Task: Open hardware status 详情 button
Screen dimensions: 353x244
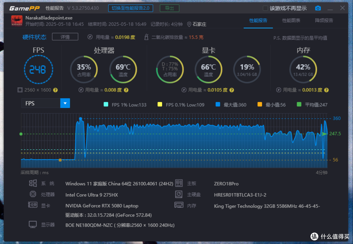Action: (65, 37)
